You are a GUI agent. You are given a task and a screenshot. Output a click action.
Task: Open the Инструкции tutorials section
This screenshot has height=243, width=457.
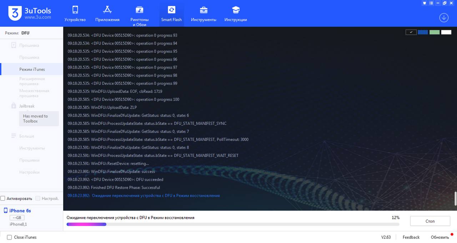(x=236, y=14)
